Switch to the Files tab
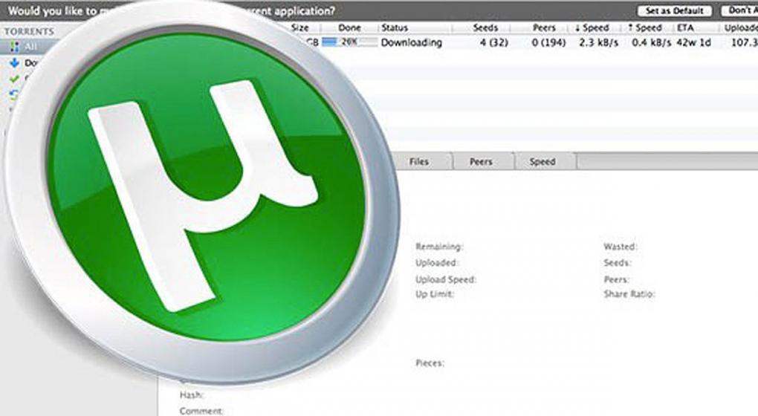Viewport: 758px width, 416px height. 418,161
